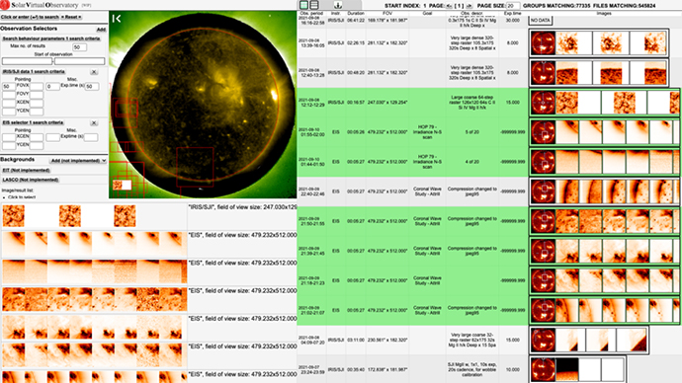Open full-disk sun thumbnail in 22:40-22:46 row
Image resolution: width=682 pixels, height=383 pixels.
(x=543, y=191)
